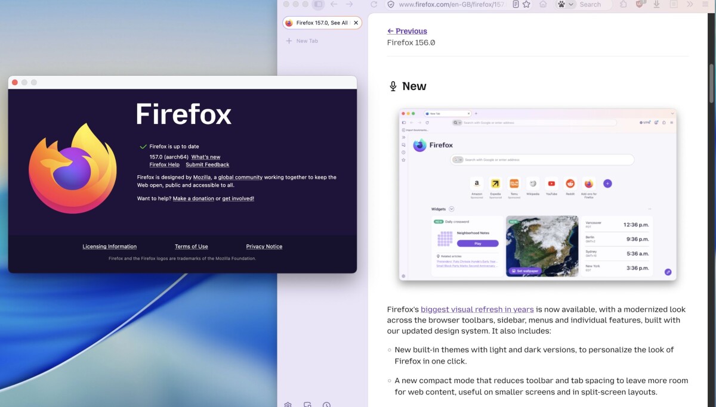Click the 'get involved!' link
This screenshot has width=716, height=407.
point(238,198)
